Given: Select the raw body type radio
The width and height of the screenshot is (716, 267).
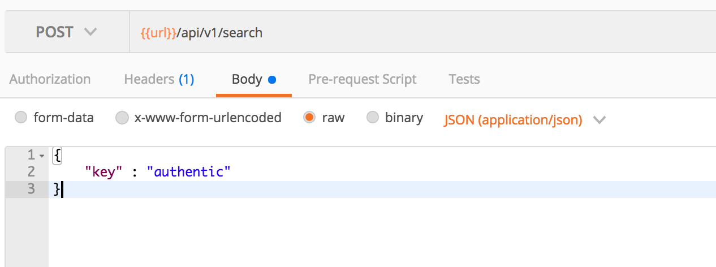Looking at the screenshot, I should (309, 118).
